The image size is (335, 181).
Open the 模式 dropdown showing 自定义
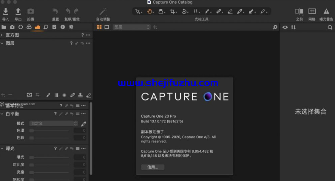point(54,123)
